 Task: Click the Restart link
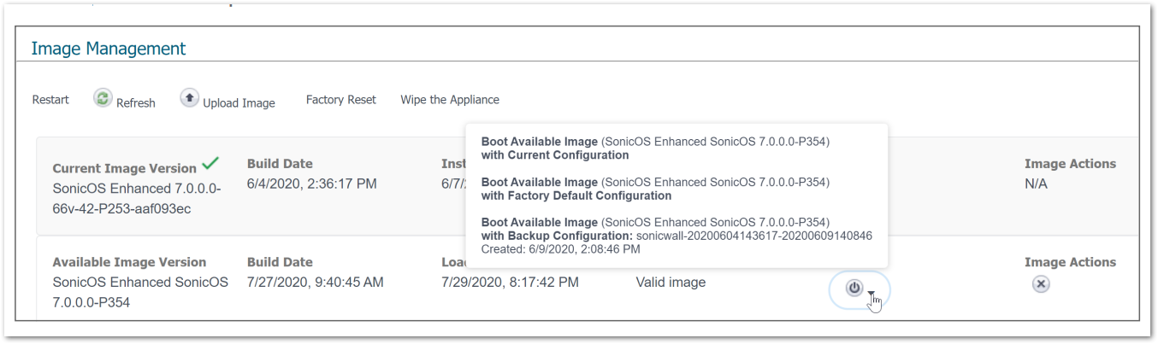point(50,100)
